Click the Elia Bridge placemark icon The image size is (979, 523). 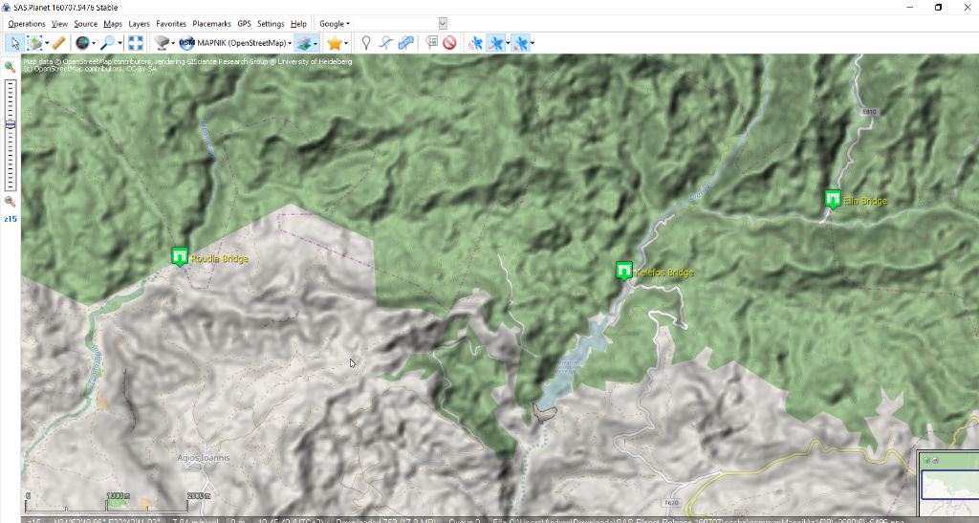click(x=833, y=200)
